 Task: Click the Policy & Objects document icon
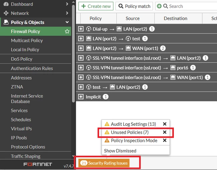point(6,22)
